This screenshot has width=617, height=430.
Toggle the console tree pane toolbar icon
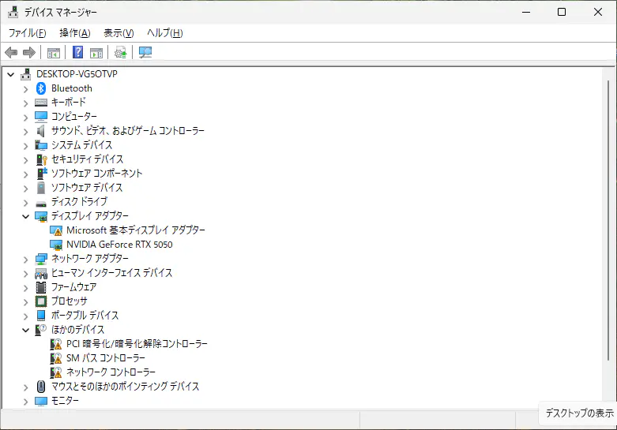54,53
